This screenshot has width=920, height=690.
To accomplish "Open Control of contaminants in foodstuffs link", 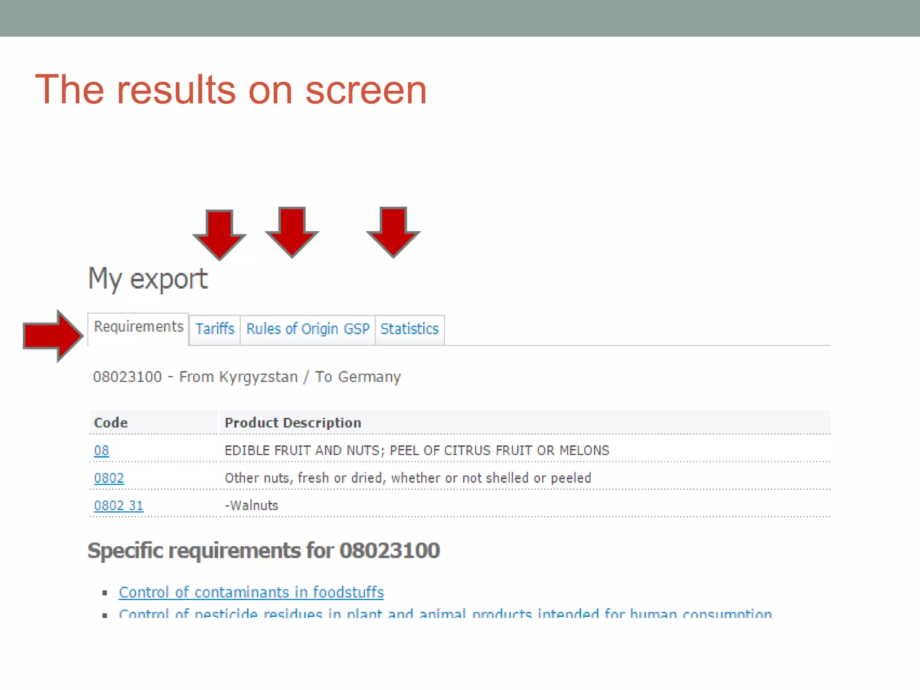I will pos(251,592).
